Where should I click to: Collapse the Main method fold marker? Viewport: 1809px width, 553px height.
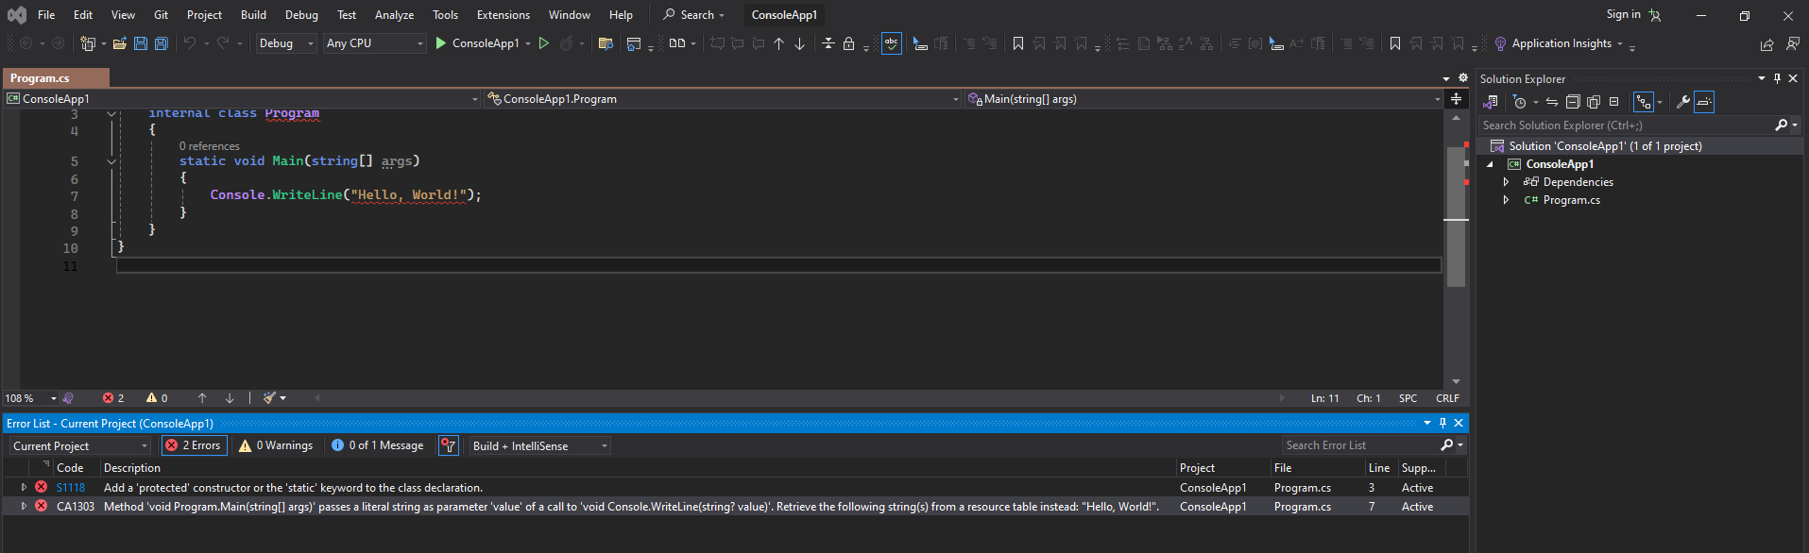[x=111, y=161]
